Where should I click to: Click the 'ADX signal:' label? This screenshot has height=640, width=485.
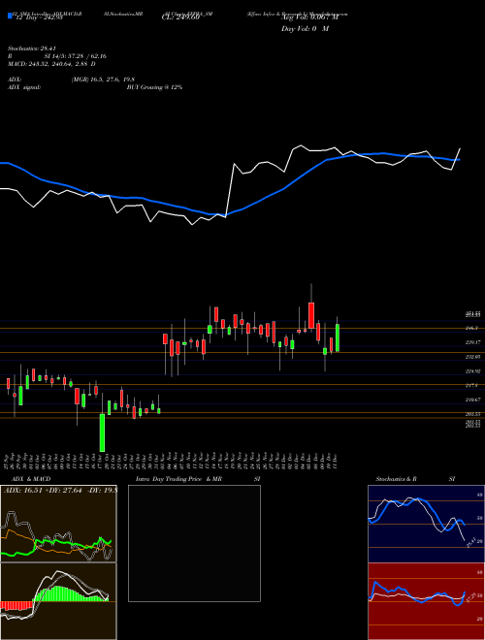tap(24, 87)
